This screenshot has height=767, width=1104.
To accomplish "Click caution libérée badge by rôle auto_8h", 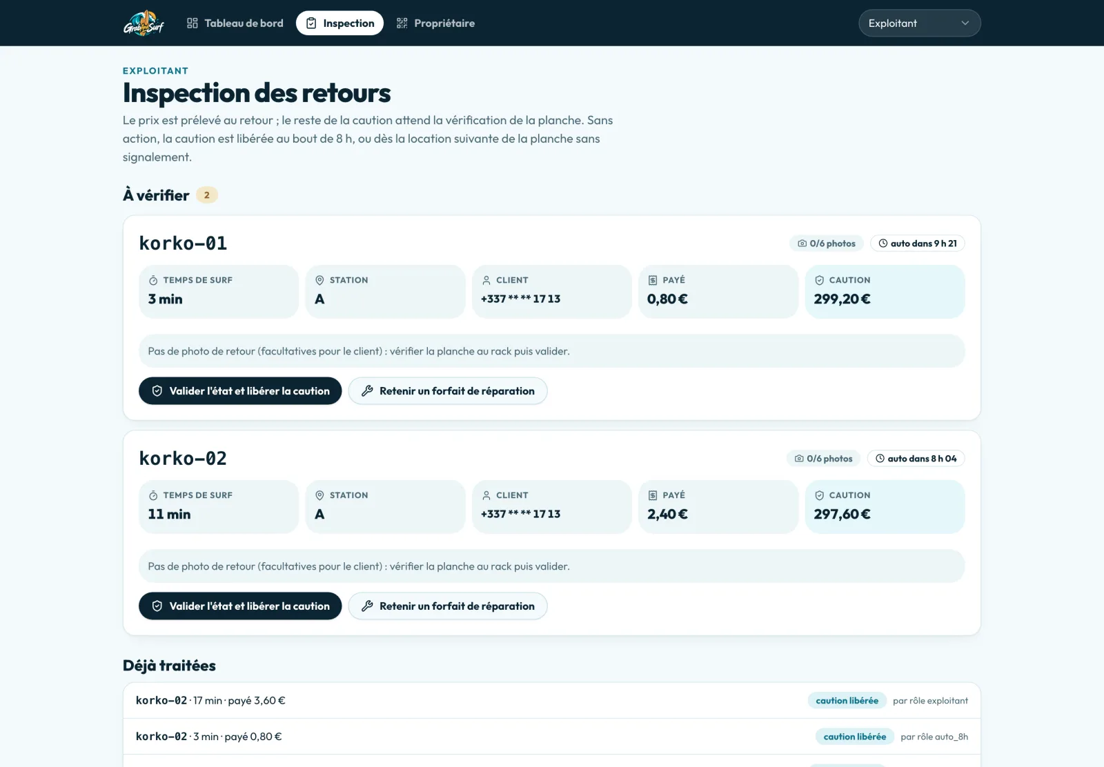I will (x=854, y=737).
